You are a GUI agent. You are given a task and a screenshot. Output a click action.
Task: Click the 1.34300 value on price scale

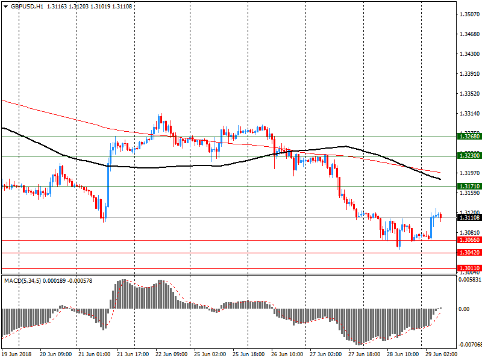469,54
